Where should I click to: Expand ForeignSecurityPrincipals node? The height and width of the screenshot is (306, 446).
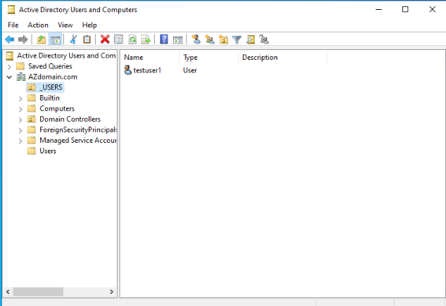click(x=20, y=130)
